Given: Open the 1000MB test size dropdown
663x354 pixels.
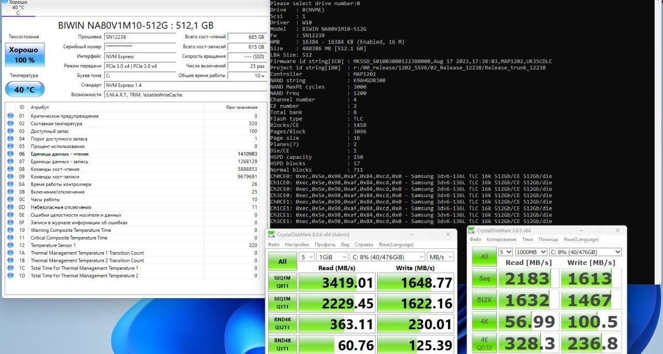Looking at the screenshot, I should point(531,252).
